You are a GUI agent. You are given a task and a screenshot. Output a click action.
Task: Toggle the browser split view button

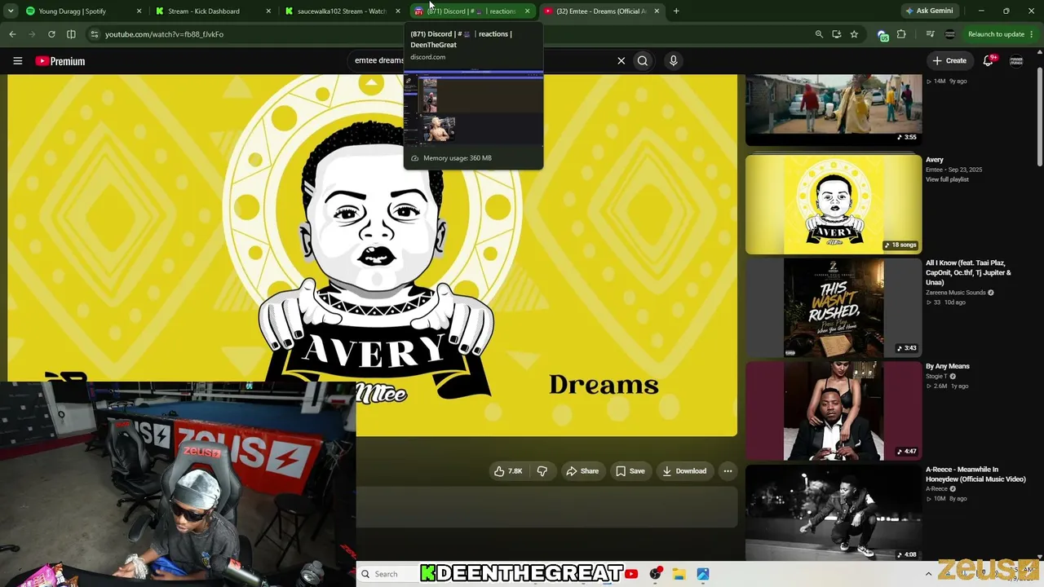71,34
